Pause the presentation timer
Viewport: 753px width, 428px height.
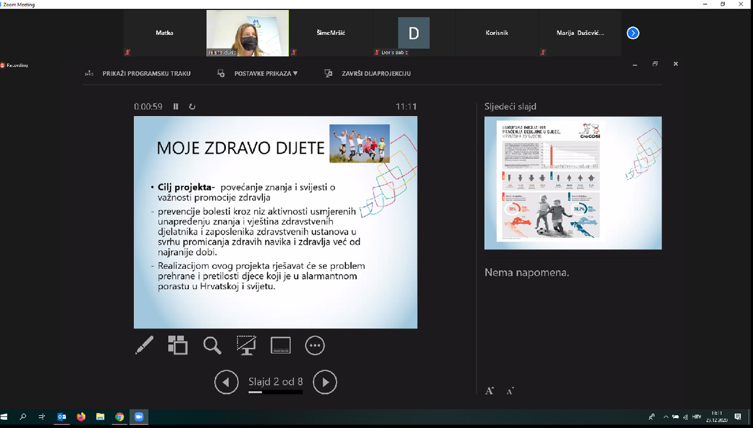pos(175,106)
